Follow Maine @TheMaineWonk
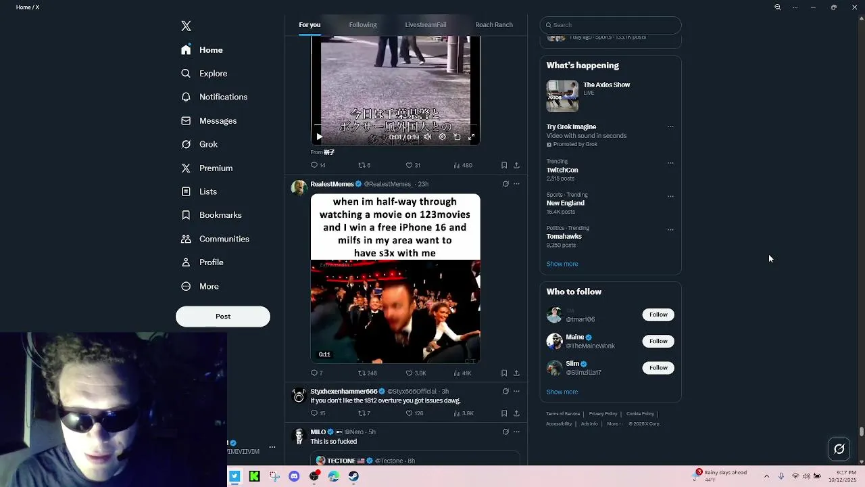 (658, 341)
